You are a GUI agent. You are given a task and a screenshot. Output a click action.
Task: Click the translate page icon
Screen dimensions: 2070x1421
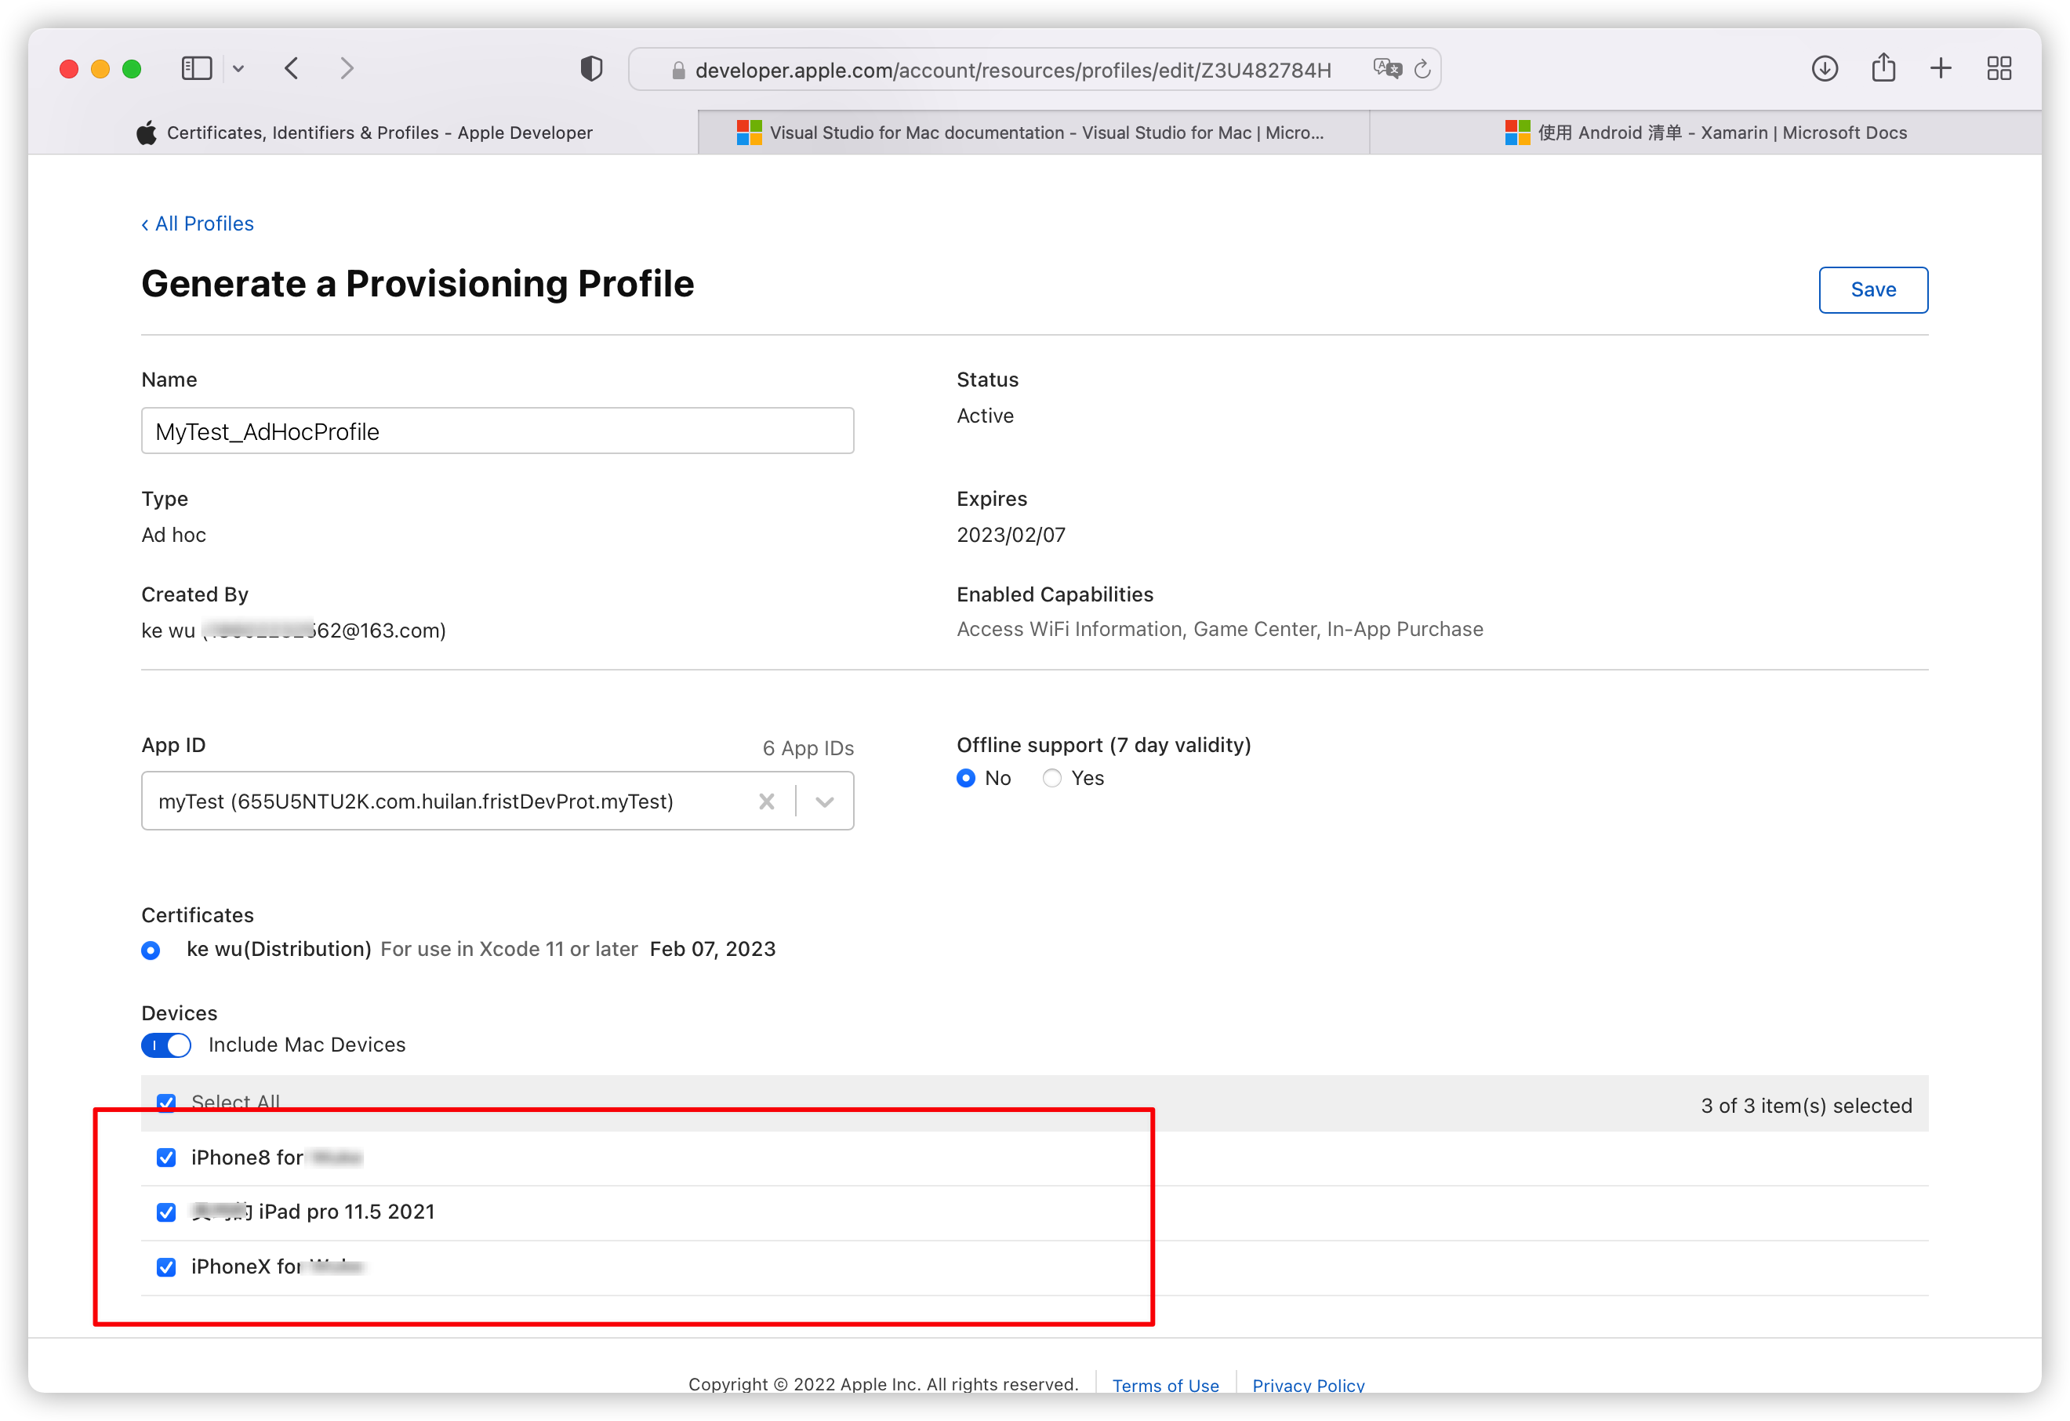pyautogui.click(x=1387, y=68)
